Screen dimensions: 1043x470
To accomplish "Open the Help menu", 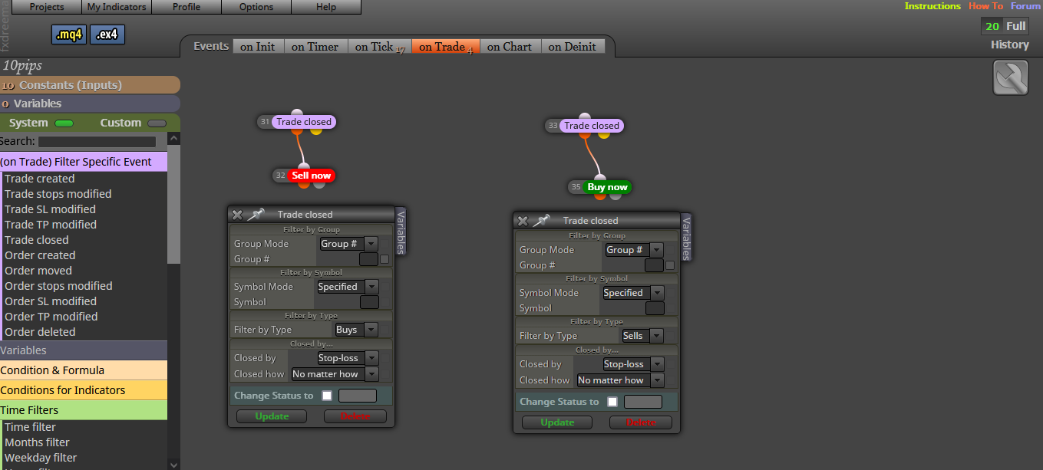I will click(326, 7).
